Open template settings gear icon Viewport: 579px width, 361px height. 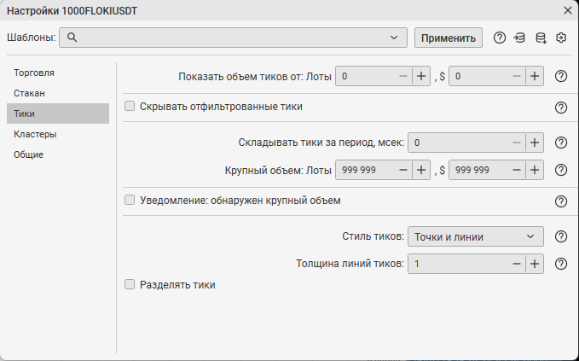(x=560, y=38)
